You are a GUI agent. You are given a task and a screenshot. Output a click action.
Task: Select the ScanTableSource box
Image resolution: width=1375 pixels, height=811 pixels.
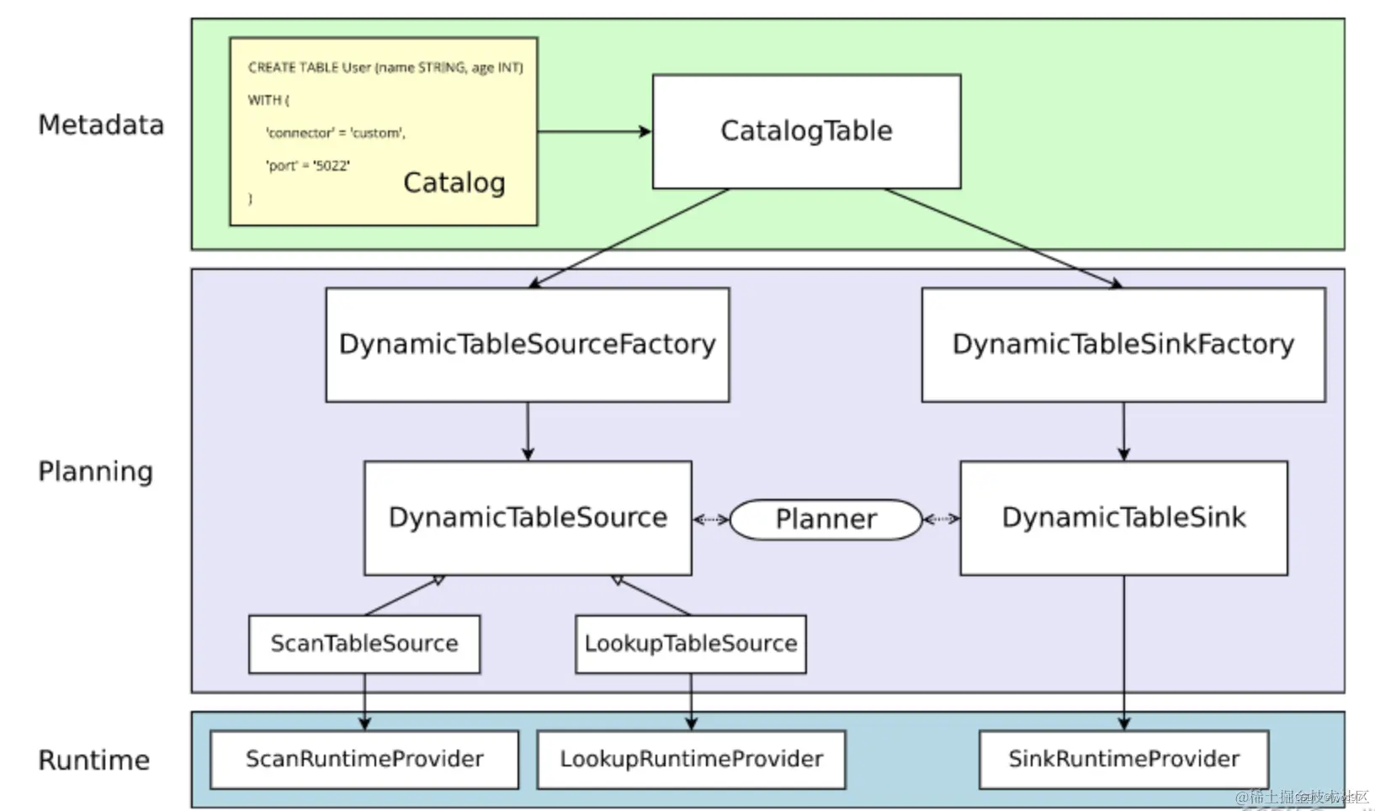click(364, 644)
